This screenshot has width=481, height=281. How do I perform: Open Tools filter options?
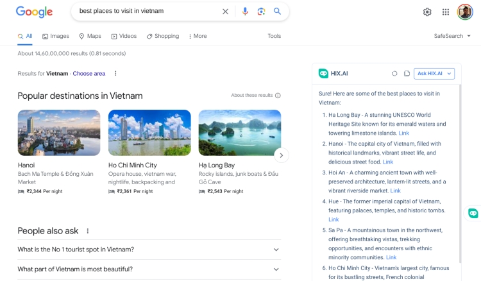(274, 36)
